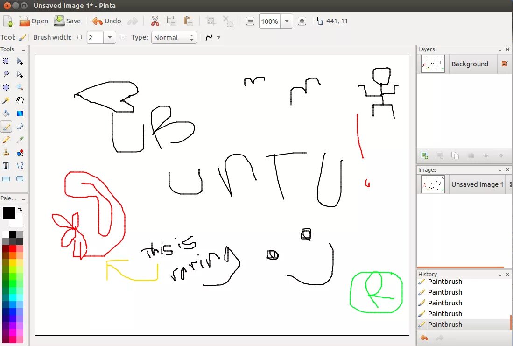Swap primary and secondary colors arrows
This screenshot has height=346, width=513.
(20, 209)
